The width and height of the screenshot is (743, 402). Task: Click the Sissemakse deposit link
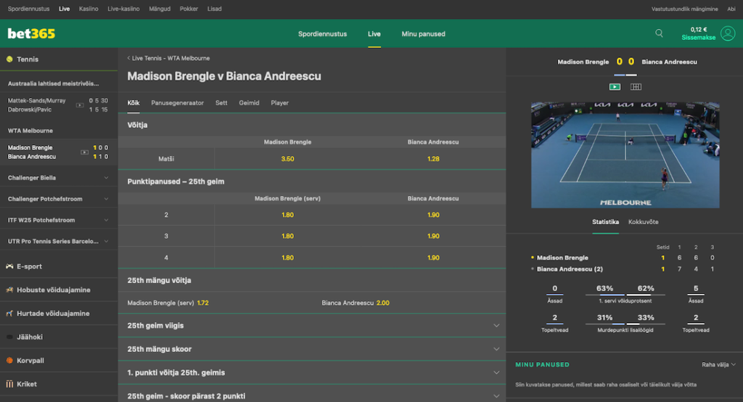[698, 38]
